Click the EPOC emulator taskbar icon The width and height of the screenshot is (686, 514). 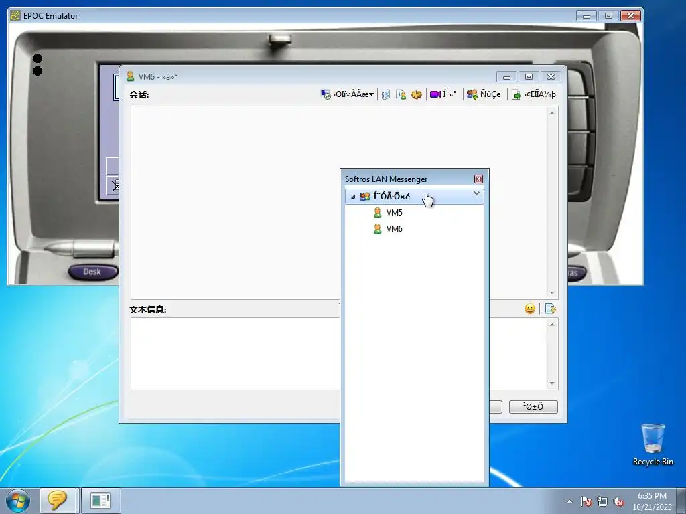pyautogui.click(x=100, y=501)
